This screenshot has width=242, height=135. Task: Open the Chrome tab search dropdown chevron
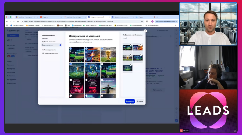[x=13, y=17]
